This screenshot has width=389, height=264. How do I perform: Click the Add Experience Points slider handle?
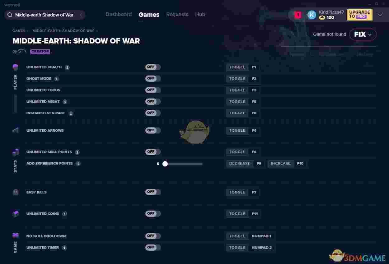[165, 164]
